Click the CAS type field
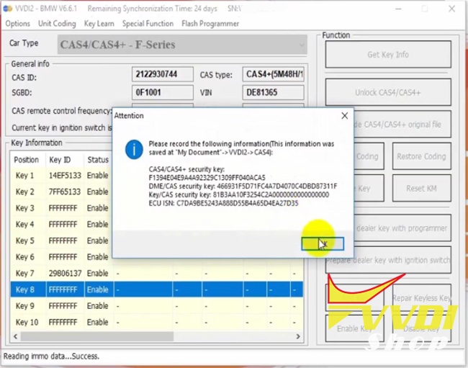 tap(274, 74)
